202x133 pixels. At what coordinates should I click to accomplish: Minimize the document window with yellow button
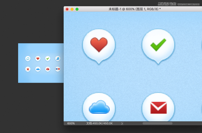coord(72,9)
